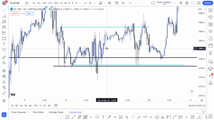Open the chart settings gear
The image size is (214, 120).
coord(187,3)
